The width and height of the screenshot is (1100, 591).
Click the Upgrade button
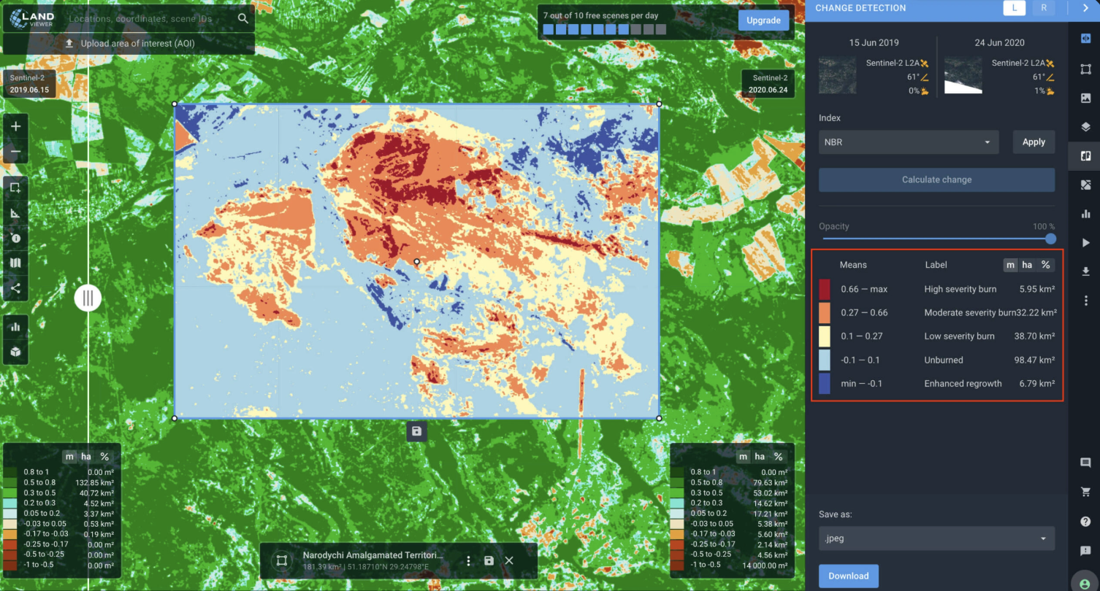tap(763, 20)
